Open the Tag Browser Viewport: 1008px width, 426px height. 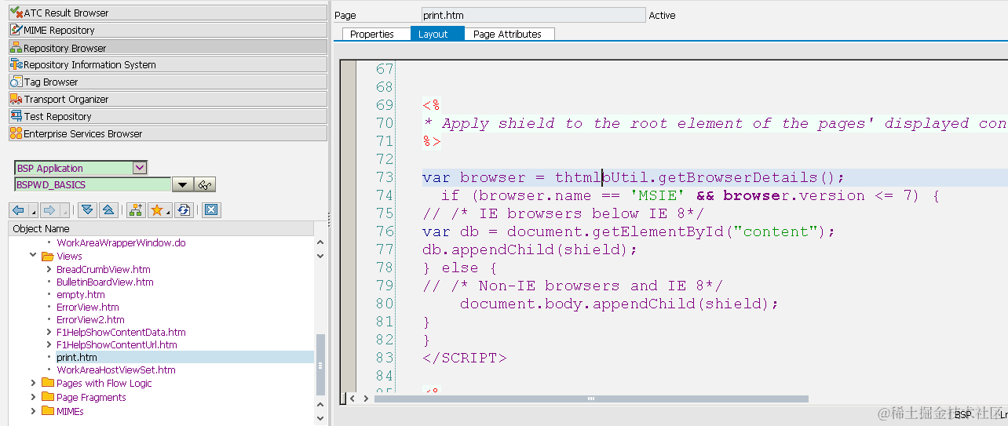(167, 82)
